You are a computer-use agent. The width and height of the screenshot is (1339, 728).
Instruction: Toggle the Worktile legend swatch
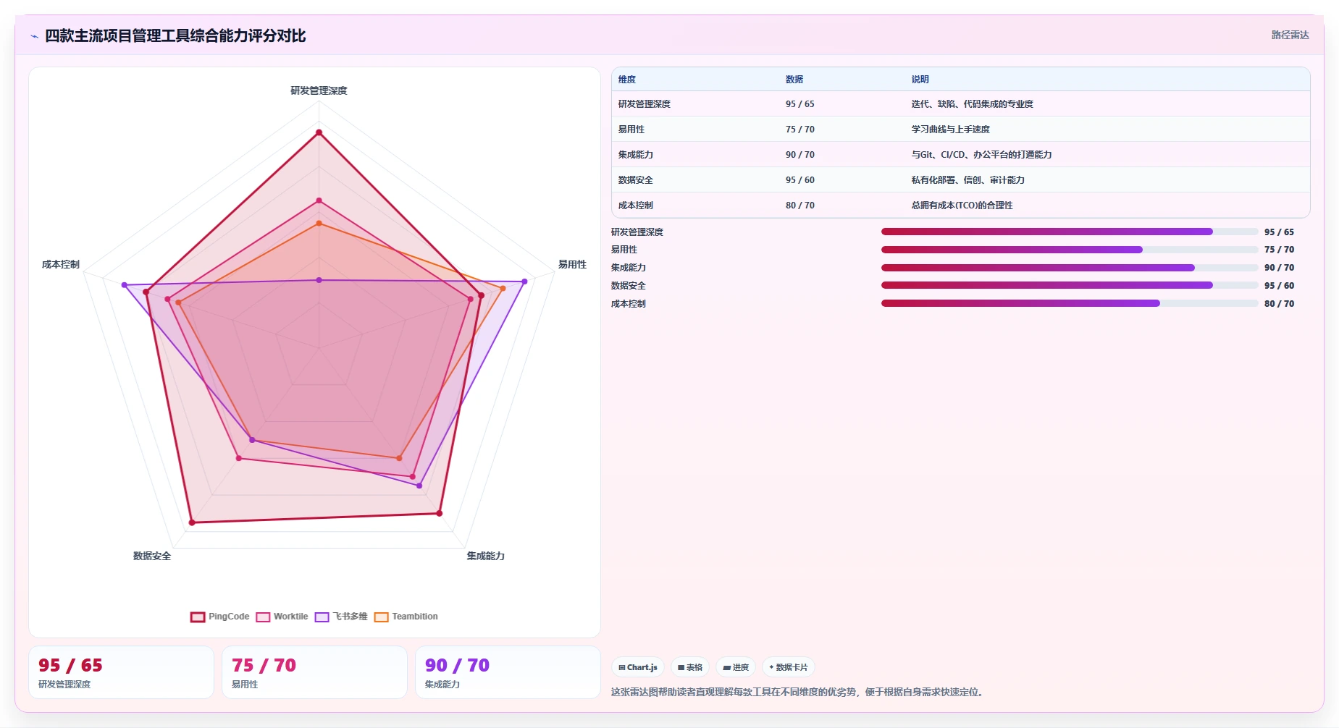coord(263,617)
